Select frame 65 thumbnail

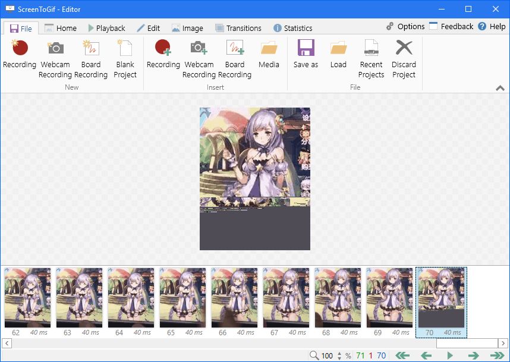182,302
